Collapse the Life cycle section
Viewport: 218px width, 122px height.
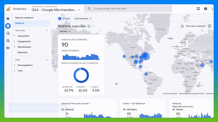coord(47,30)
